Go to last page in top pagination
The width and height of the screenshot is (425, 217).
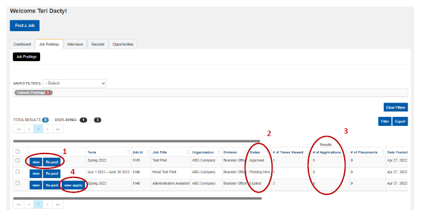[57, 129]
